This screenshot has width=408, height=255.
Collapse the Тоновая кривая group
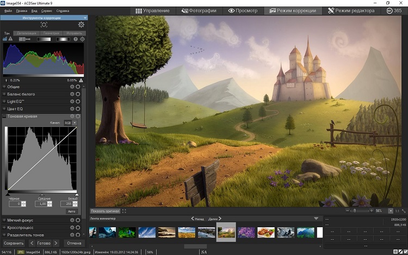pyautogui.click(x=4, y=116)
